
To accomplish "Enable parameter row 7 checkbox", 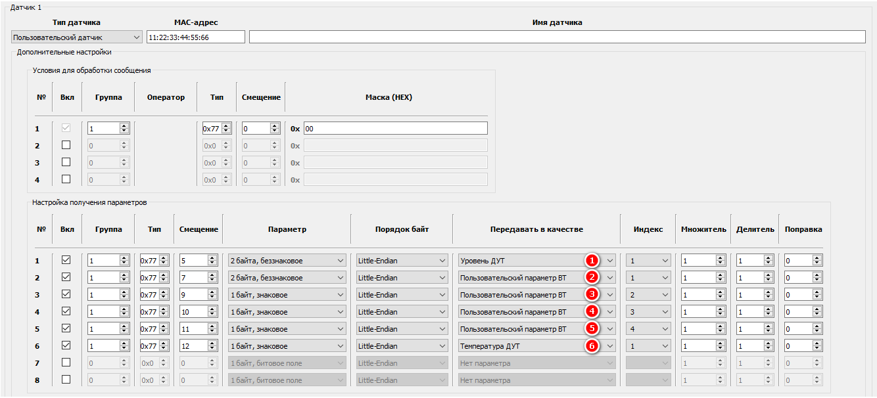I will [66, 363].
